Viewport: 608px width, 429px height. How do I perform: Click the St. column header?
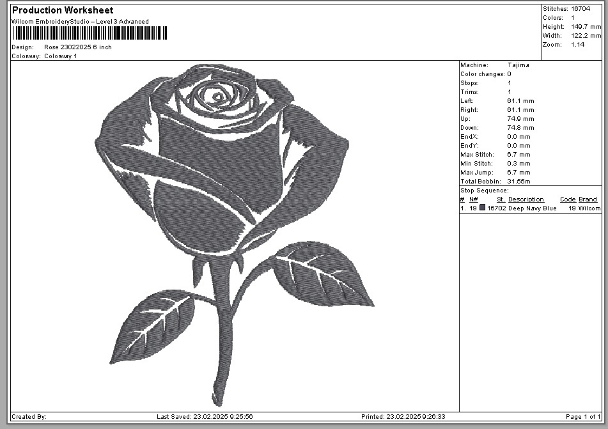501,199
